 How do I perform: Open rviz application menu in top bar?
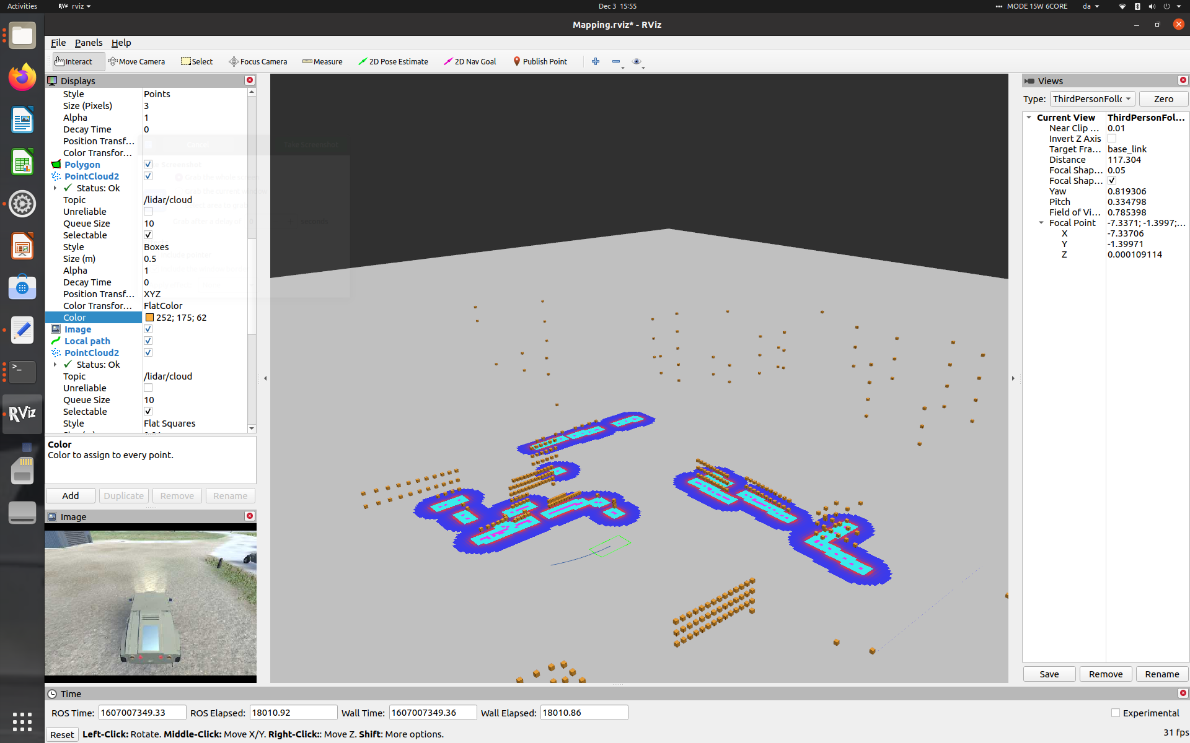coord(75,6)
